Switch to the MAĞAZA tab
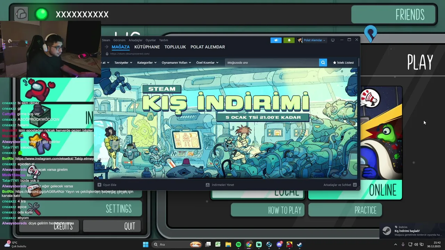Viewport: 445px width, 250px height. (121, 47)
